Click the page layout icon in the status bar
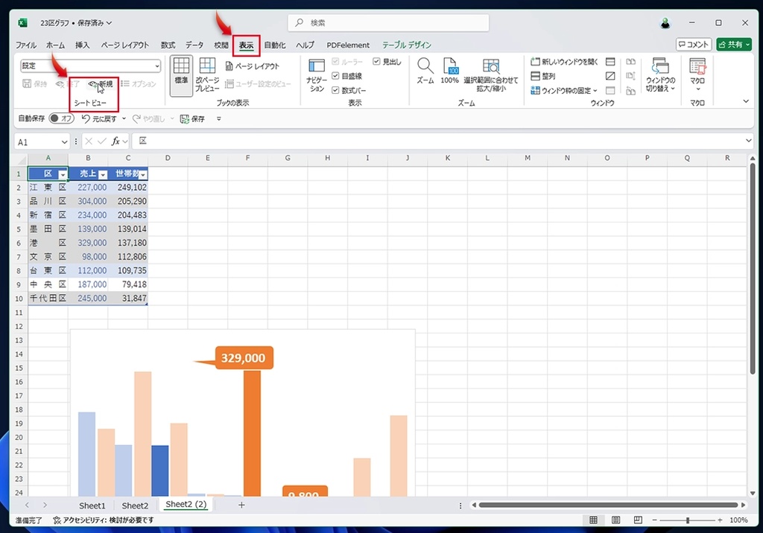 [615, 520]
